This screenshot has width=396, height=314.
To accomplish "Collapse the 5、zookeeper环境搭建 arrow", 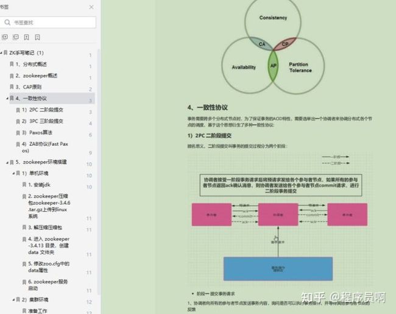I will pyautogui.click(x=7, y=162).
